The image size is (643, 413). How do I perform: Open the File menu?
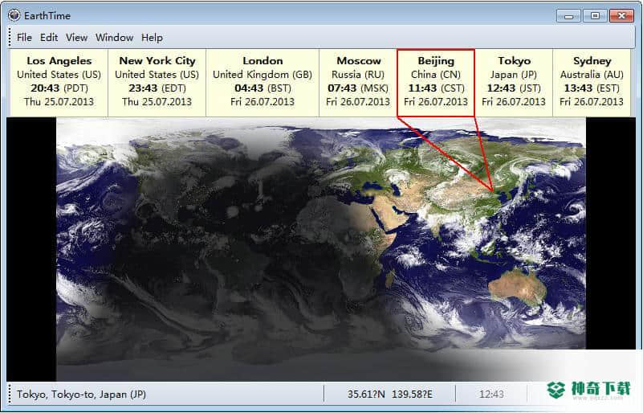click(24, 37)
